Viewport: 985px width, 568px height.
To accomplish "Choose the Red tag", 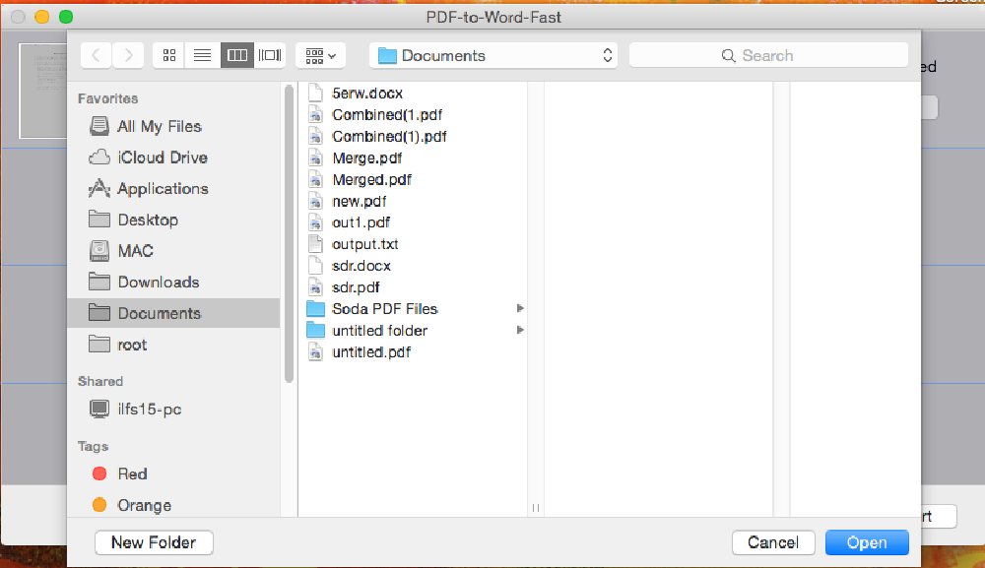I will click(173, 473).
